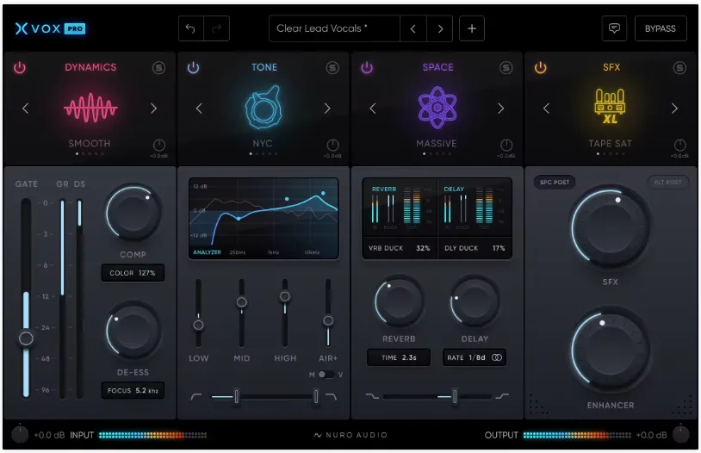Image resolution: width=701 pixels, height=453 pixels.
Task: Click the blue NYC tone icon
Action: pos(264,108)
